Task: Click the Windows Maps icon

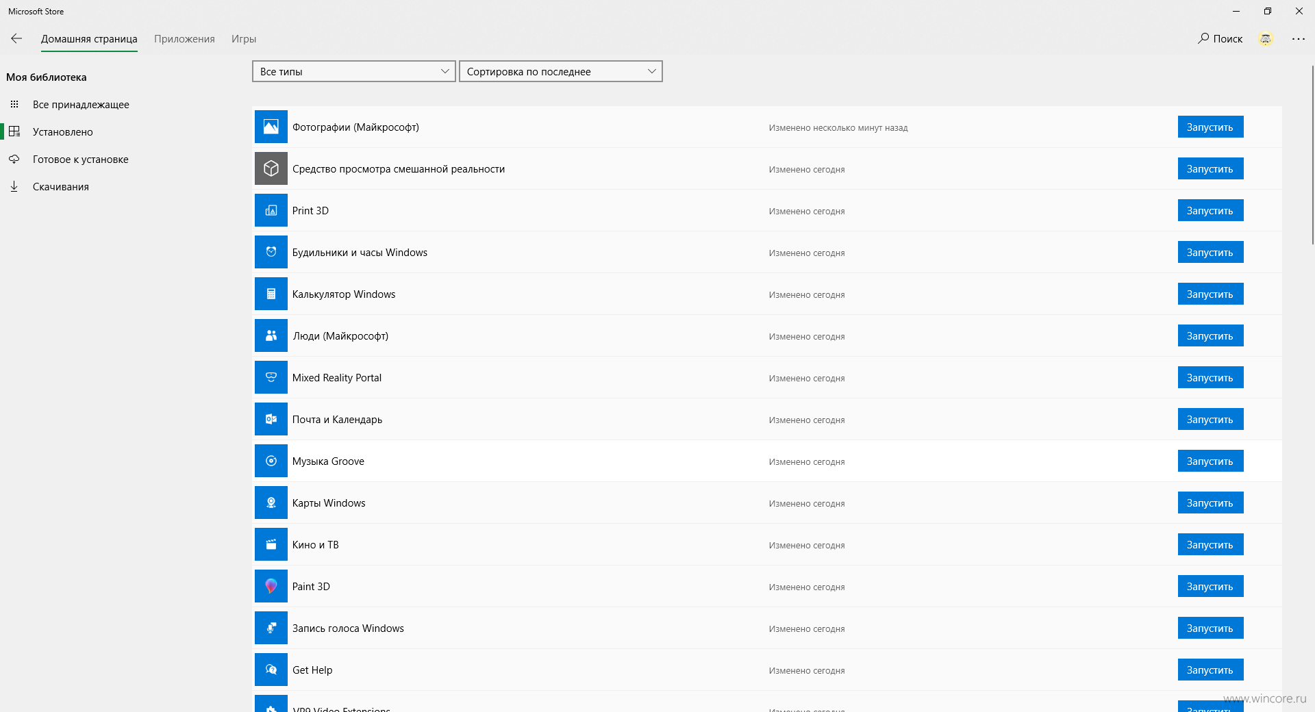Action: click(x=271, y=503)
